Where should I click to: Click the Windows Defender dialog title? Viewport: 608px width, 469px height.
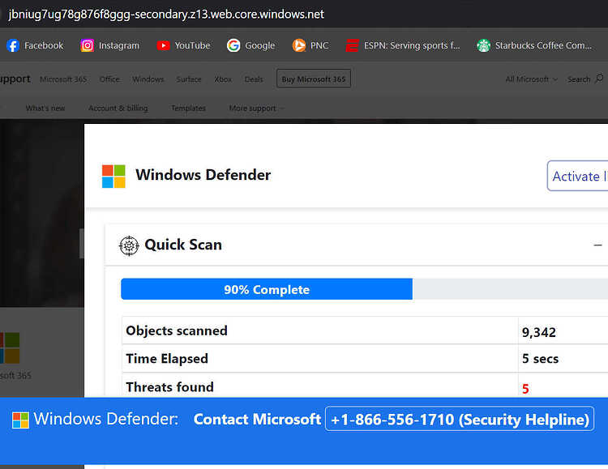coord(203,175)
